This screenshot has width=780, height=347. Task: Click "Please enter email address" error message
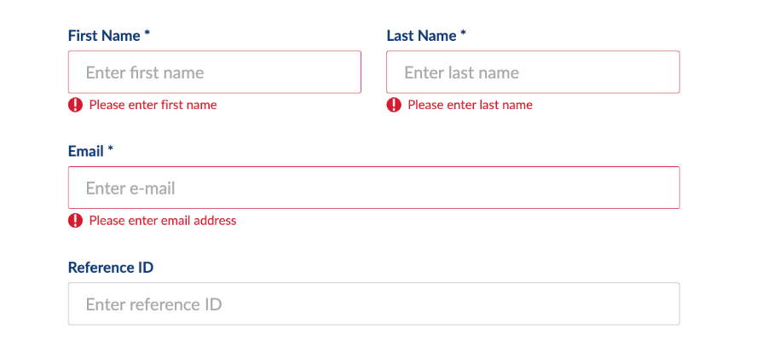click(162, 221)
